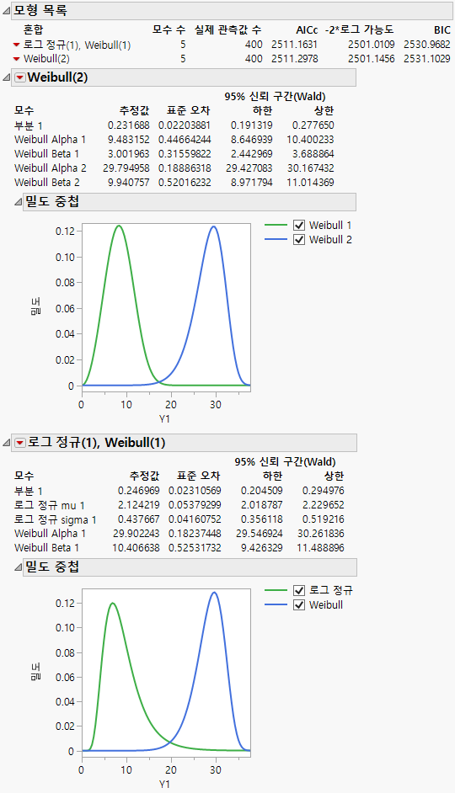The image size is (455, 793).
Task: Click green Weibull 1 legend line
Action: tap(276, 225)
